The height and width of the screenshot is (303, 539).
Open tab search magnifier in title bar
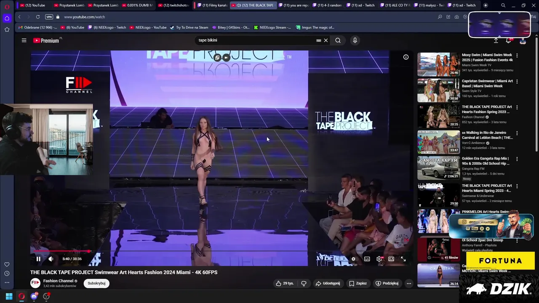pyautogui.click(x=503, y=5)
